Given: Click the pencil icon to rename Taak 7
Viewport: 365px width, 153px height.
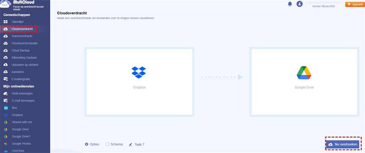Looking at the screenshot, I should 131,145.
